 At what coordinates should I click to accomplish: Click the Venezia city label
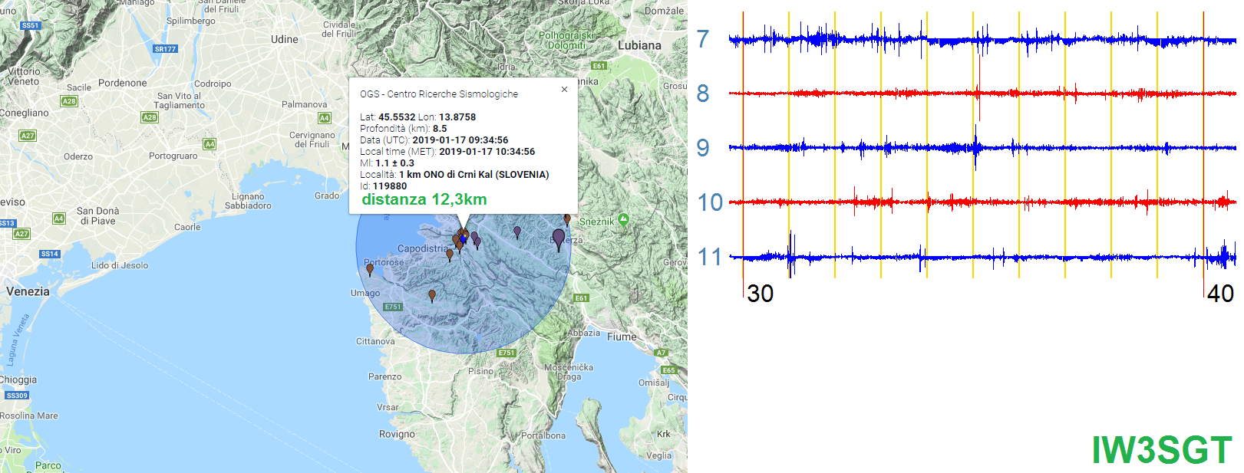[28, 291]
